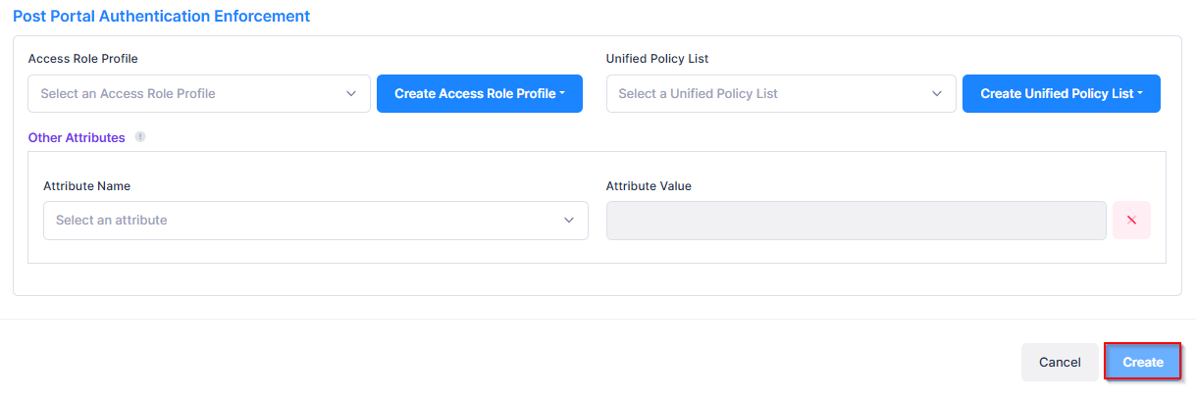Click the Unified Policy List field label
Viewport: 1196px width, 399px height.
[x=657, y=59]
